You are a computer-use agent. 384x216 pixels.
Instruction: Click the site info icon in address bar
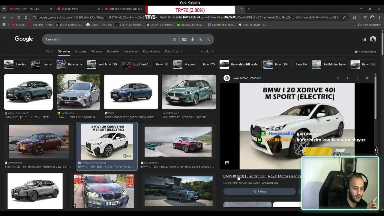(x=34, y=17)
